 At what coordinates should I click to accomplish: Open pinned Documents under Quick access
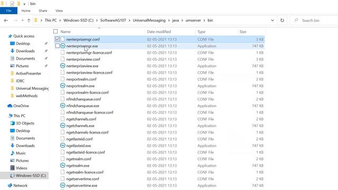[x=25, y=59]
